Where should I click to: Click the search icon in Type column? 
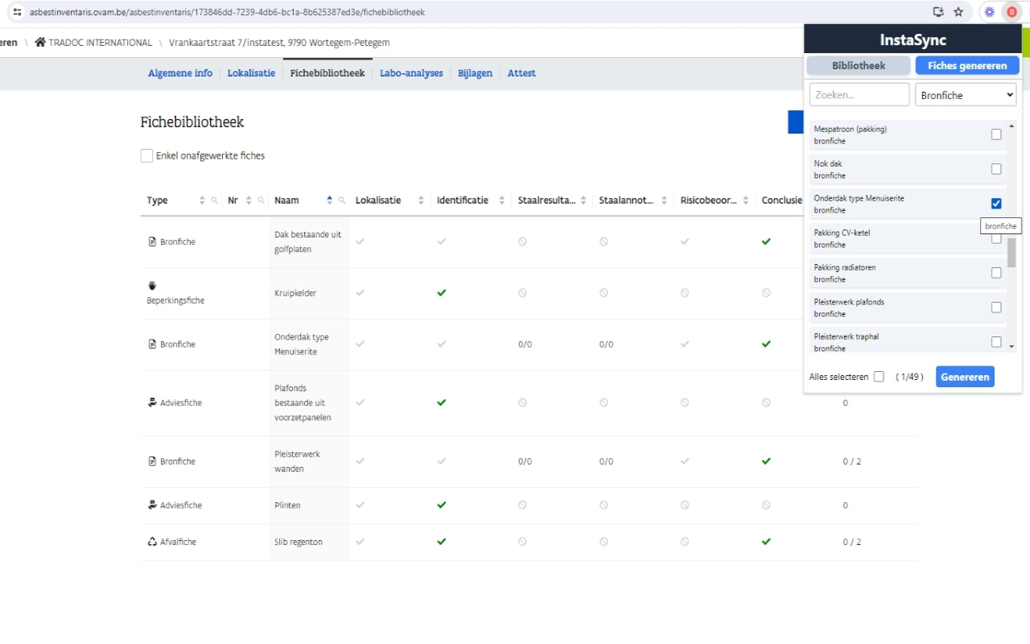coord(215,200)
